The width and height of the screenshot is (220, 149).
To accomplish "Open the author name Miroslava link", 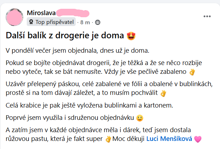I will coord(40,13).
